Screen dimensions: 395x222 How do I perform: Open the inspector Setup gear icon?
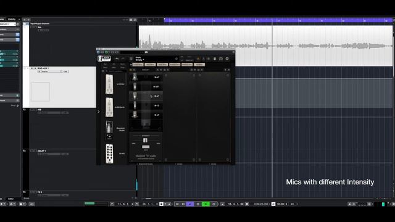[18, 105]
